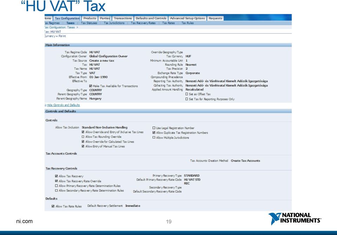Toggle Allow Tax Rate Rules checkbox
337x235 pixels.
tap(53, 206)
